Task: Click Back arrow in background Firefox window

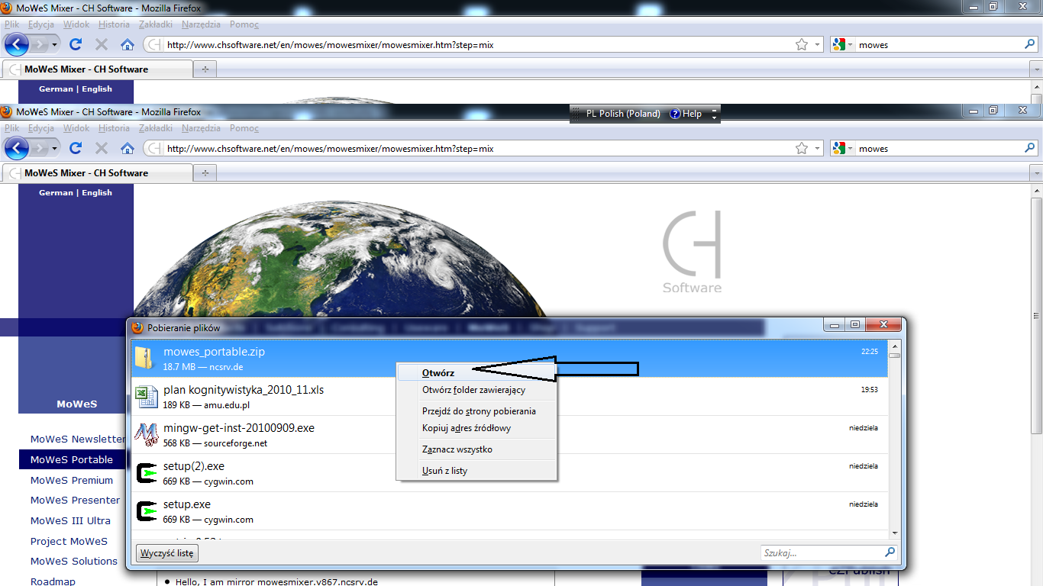Action: pyautogui.click(x=16, y=44)
